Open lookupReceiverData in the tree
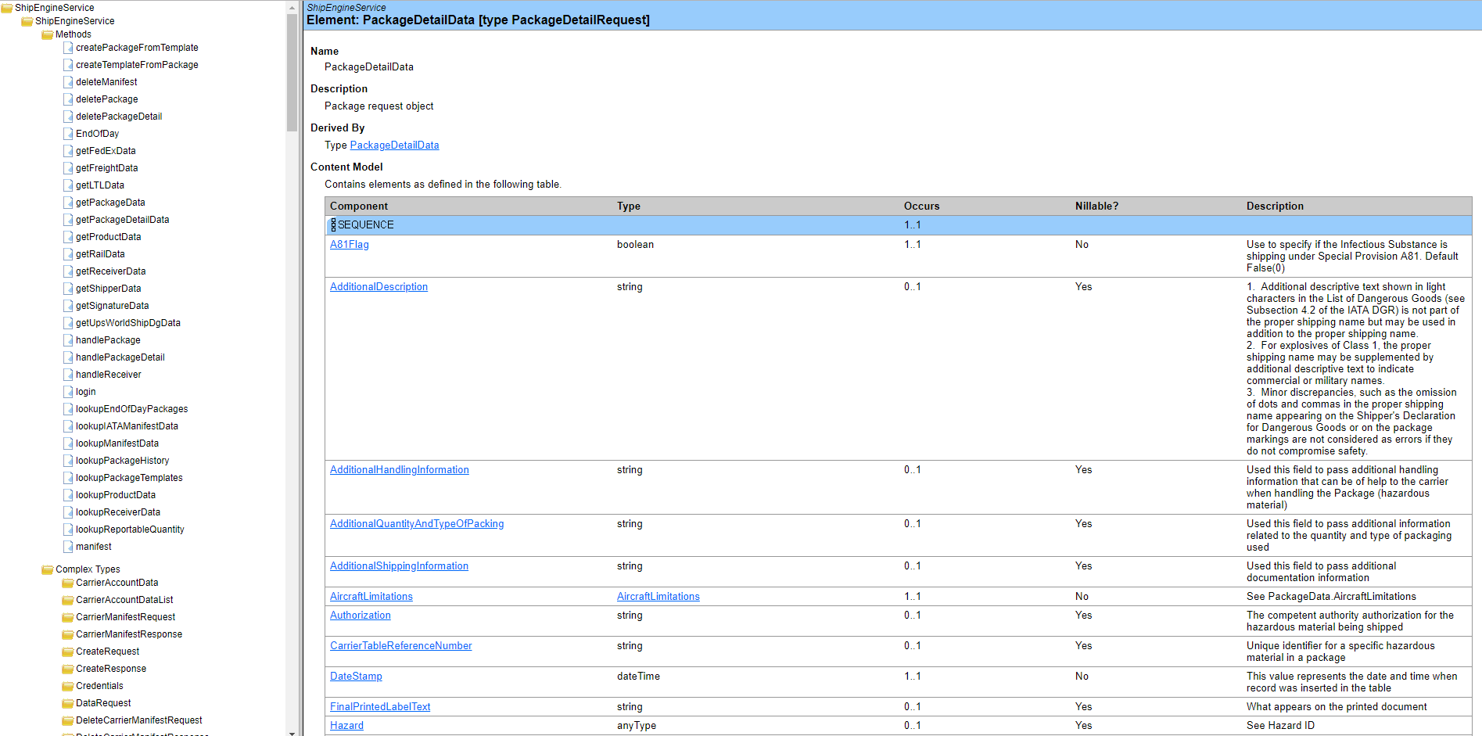Image resolution: width=1482 pixels, height=736 pixels. click(118, 512)
